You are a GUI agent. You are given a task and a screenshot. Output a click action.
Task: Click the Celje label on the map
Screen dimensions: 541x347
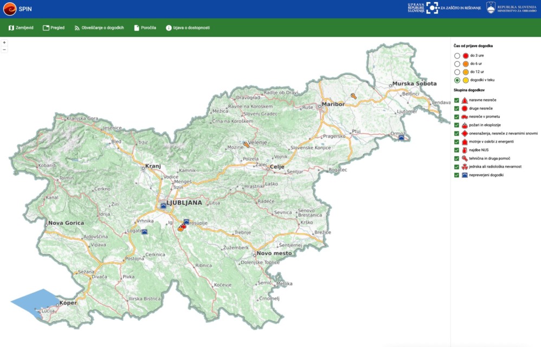tap(277, 166)
